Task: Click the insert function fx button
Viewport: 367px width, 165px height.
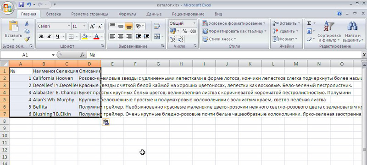Action: click(83, 55)
